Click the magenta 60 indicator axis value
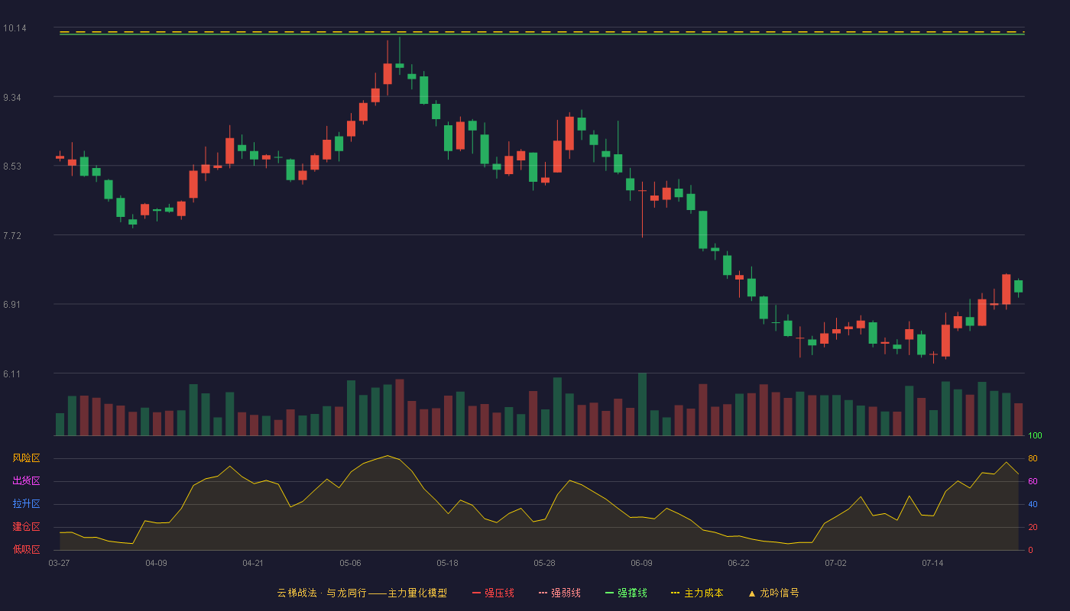The image size is (1070, 611). tap(1033, 481)
